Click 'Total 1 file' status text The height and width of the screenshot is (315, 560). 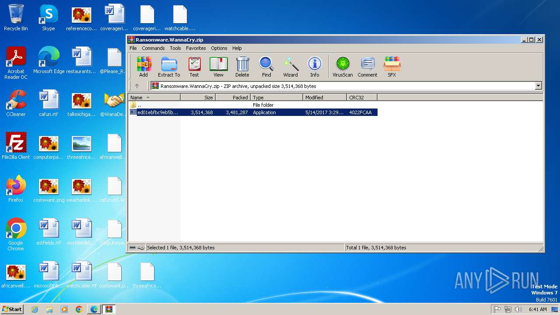tap(376, 248)
